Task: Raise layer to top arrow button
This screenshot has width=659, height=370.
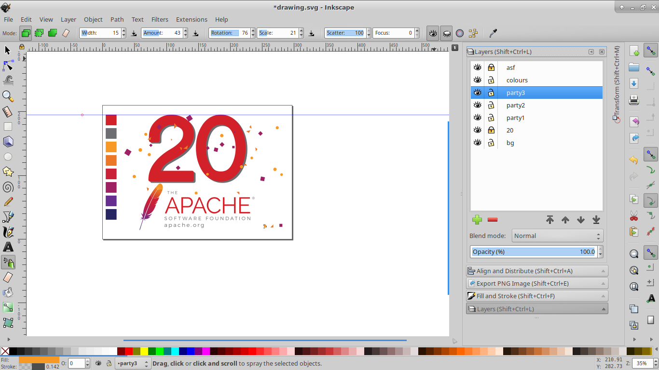Action: point(550,220)
